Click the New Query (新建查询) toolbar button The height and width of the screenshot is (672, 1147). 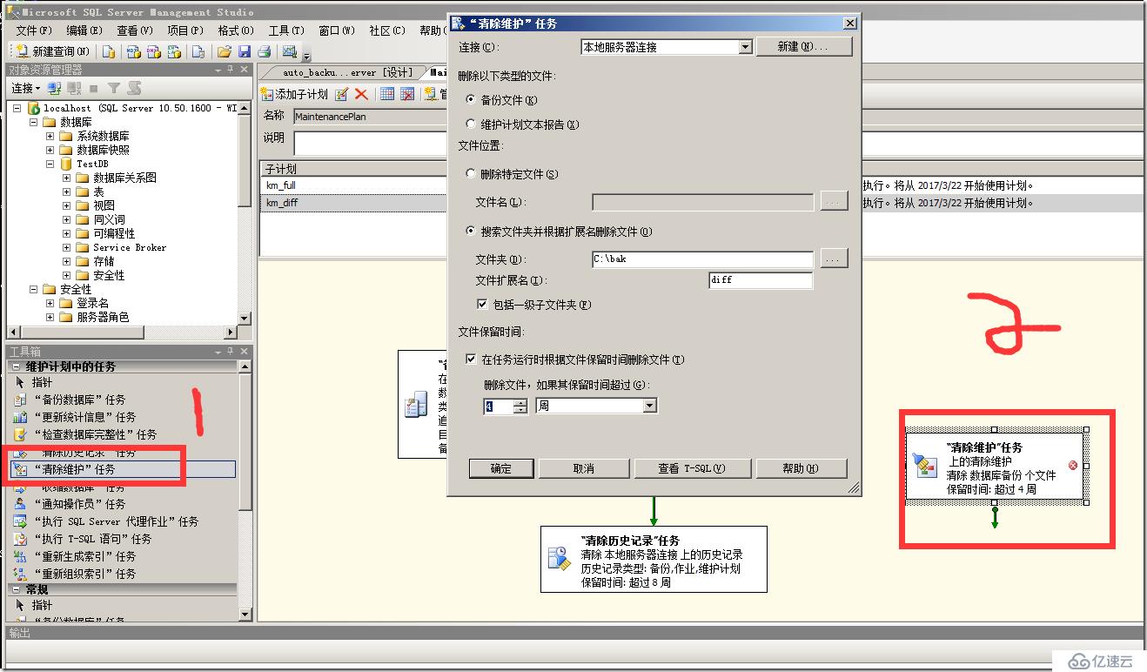[x=54, y=51]
